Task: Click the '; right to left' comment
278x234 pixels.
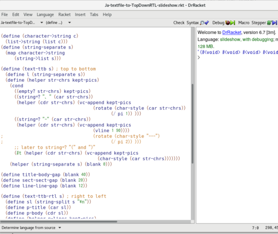Action: [87, 196]
